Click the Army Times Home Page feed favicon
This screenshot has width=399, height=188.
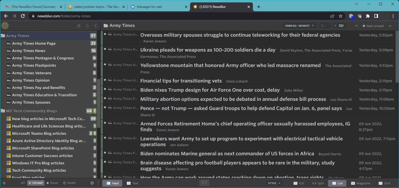pyautogui.click(x=9, y=43)
